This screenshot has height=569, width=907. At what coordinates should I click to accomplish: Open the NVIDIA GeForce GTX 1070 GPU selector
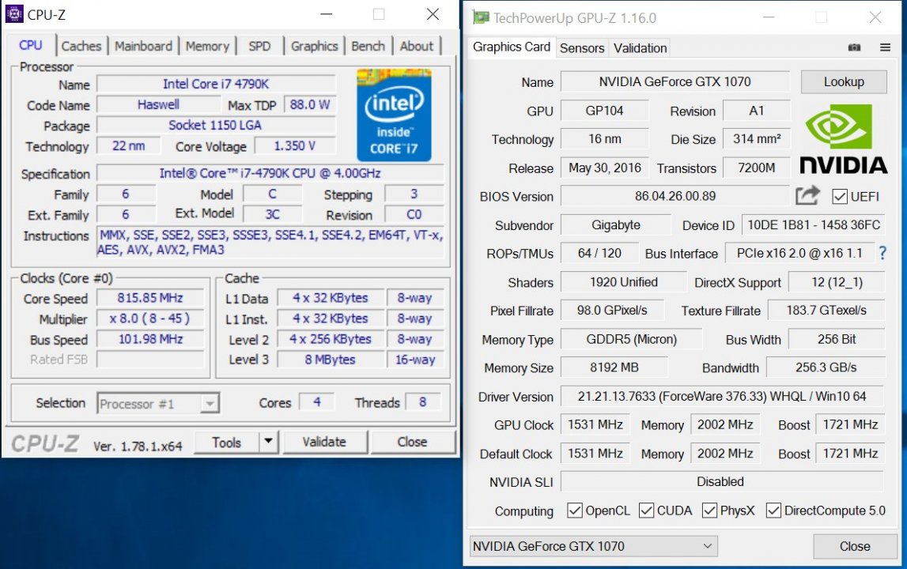point(594,546)
